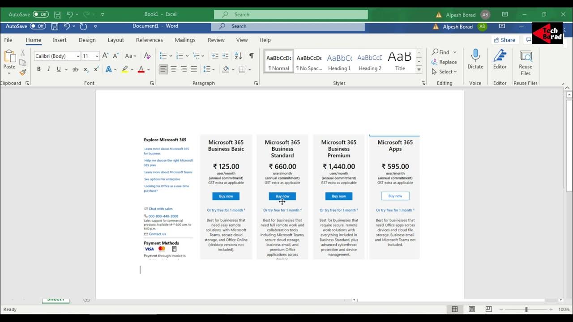Apply Strikethrough formatting

(x=75, y=69)
